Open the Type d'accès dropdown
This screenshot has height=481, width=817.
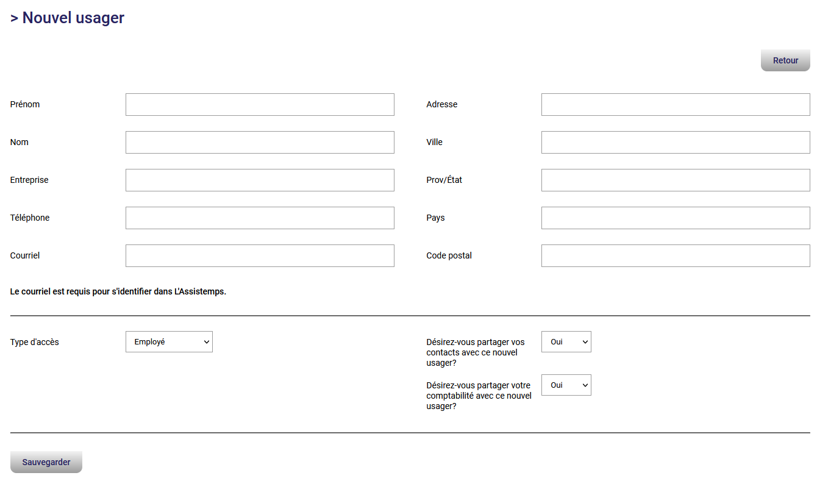169,342
